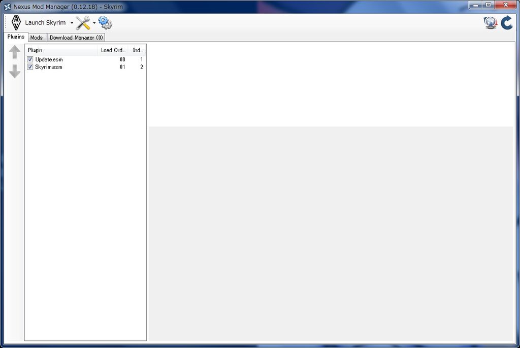Move plugin down with the down arrow
This screenshot has height=348, width=520.
(15, 71)
